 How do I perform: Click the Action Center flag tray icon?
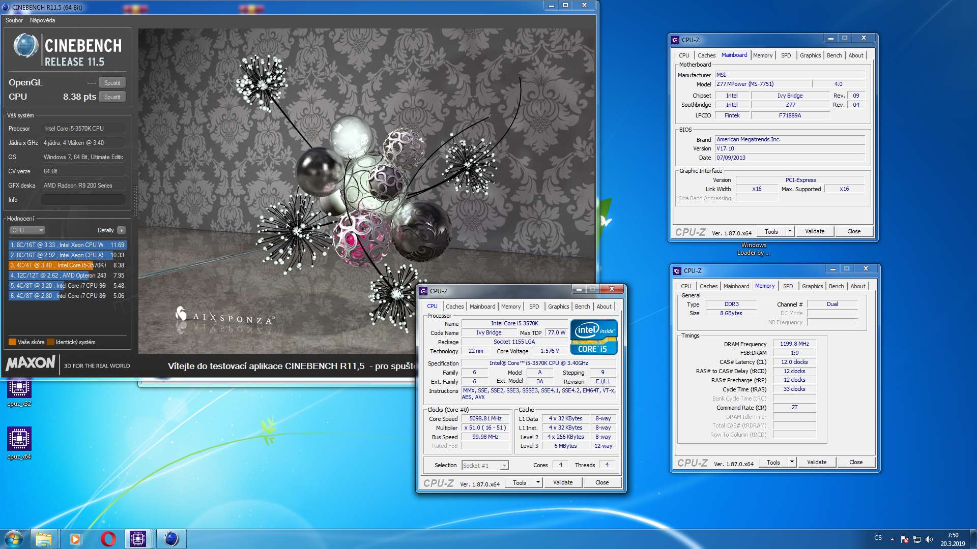point(905,539)
